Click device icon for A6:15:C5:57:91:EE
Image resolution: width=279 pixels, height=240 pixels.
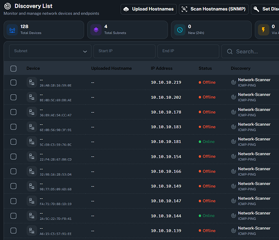32,231
